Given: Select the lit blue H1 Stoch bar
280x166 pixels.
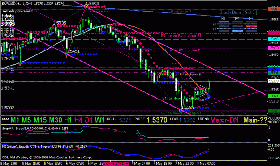Looking at the screenshot, I should [x=224, y=21].
